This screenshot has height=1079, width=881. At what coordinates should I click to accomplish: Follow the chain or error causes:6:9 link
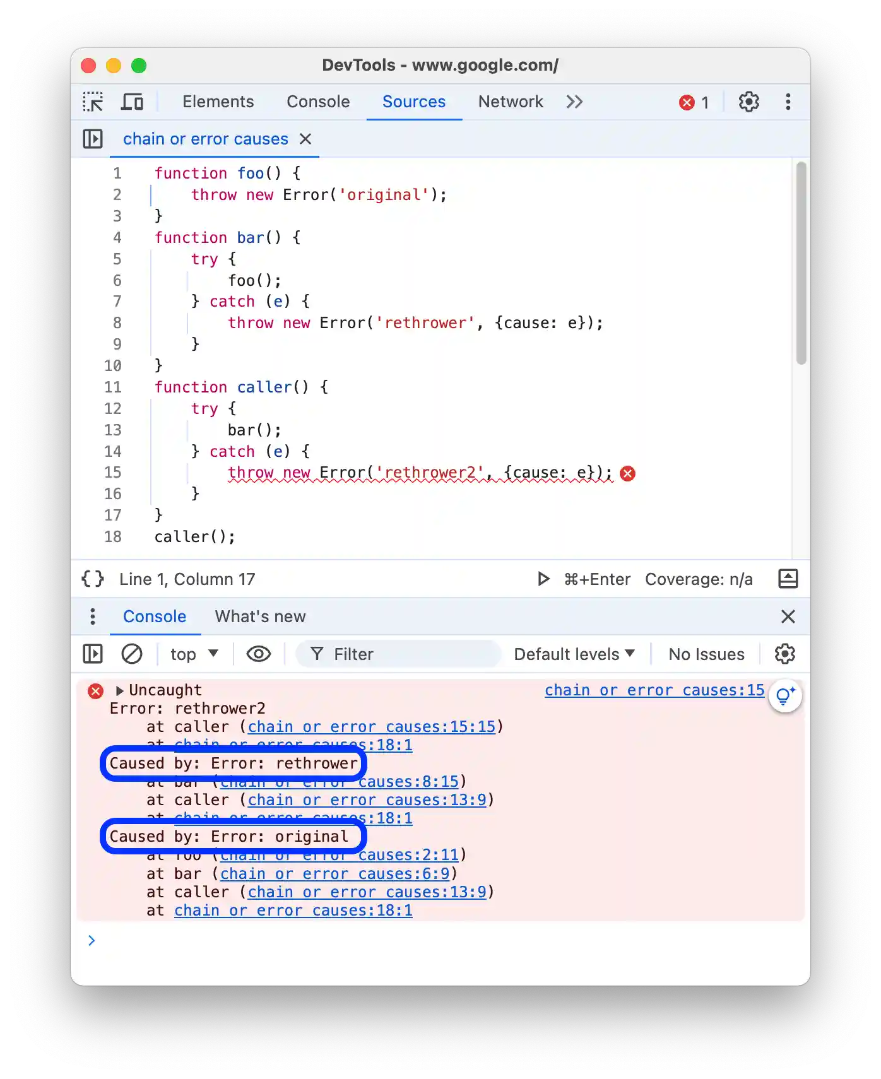335,874
